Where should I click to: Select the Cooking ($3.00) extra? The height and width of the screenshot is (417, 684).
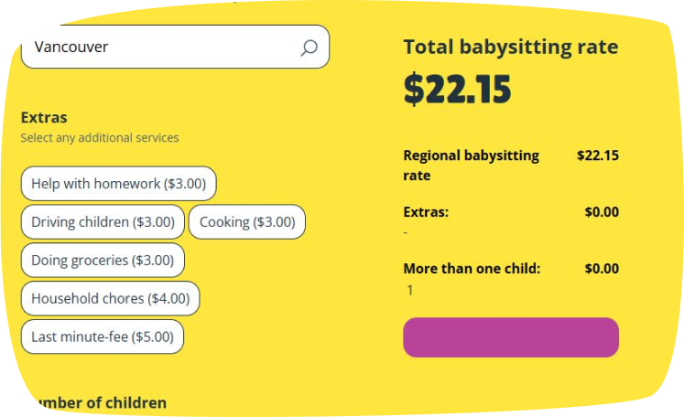(247, 222)
